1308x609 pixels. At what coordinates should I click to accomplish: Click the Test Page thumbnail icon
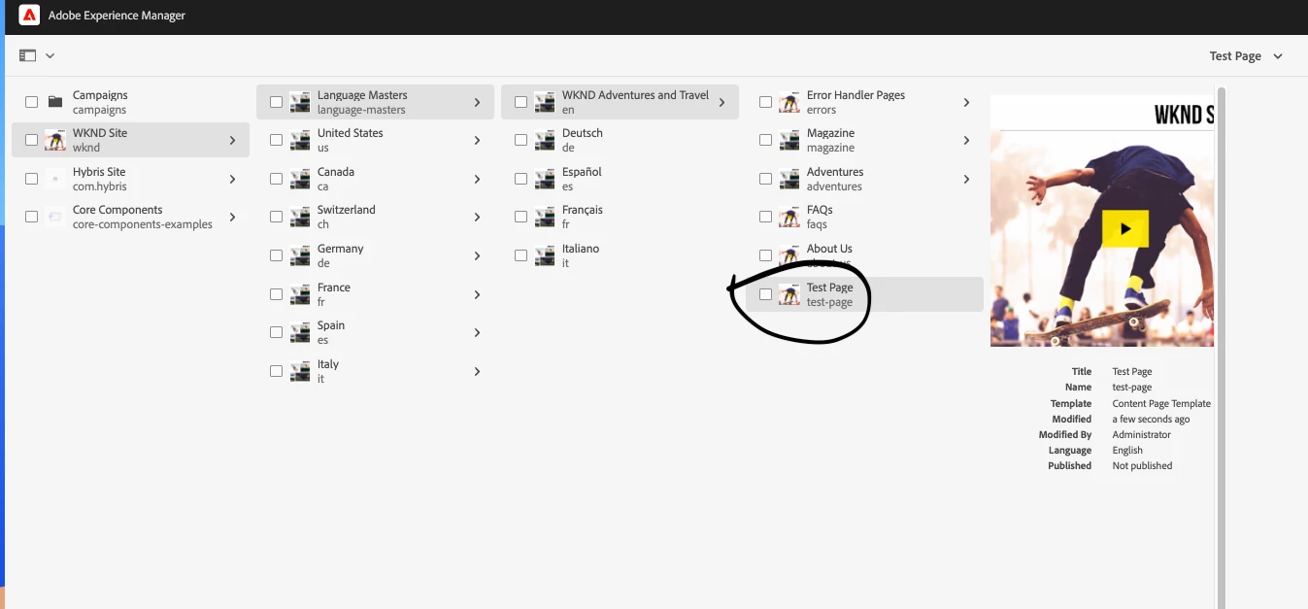click(x=789, y=294)
